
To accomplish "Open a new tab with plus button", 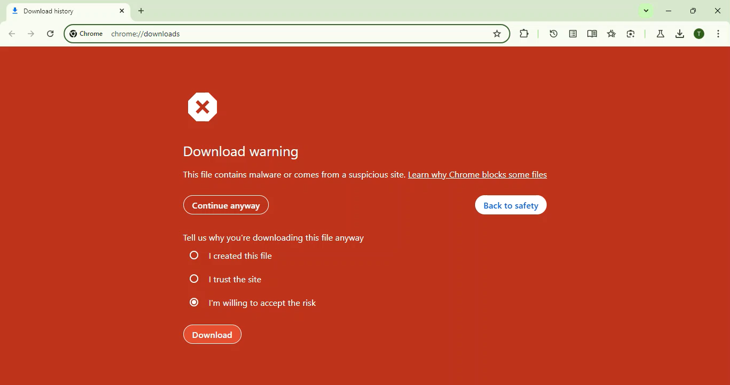I will 141,11.
